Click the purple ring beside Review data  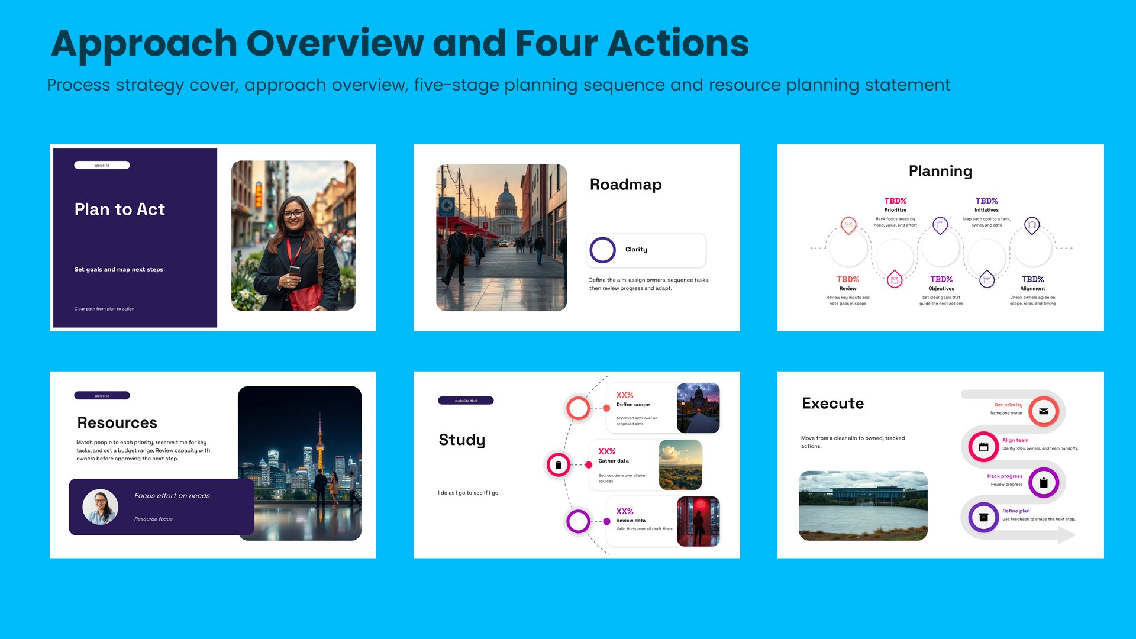578,521
